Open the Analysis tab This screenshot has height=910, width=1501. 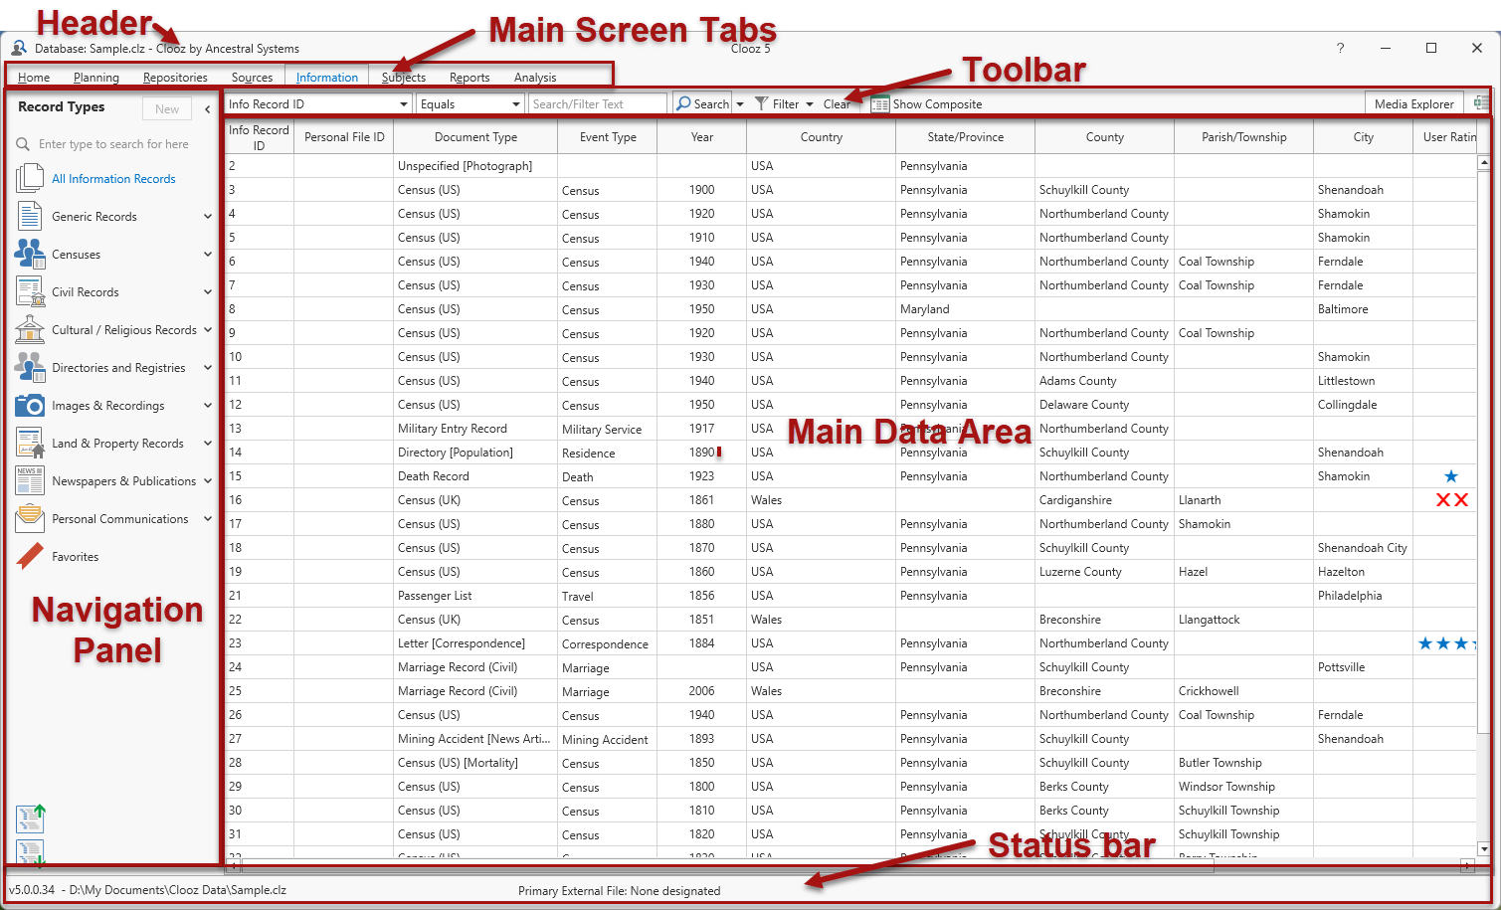pyautogui.click(x=535, y=78)
